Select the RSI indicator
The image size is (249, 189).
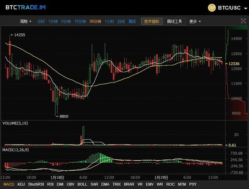(x=50, y=184)
